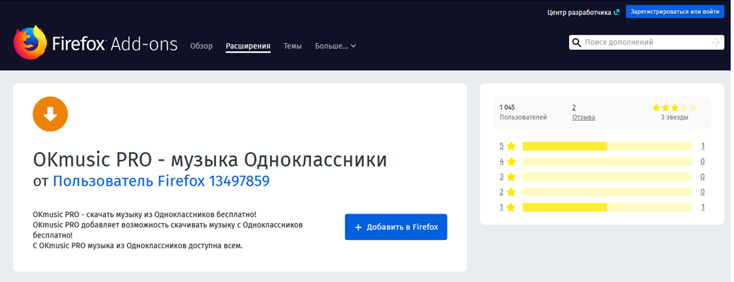The width and height of the screenshot is (734, 282).
Task: Click the star icon in 1-star row
Action: tap(511, 207)
